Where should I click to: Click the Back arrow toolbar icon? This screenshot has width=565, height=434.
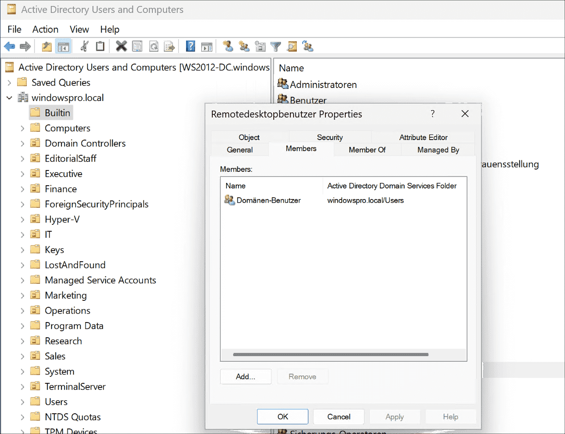click(x=9, y=46)
